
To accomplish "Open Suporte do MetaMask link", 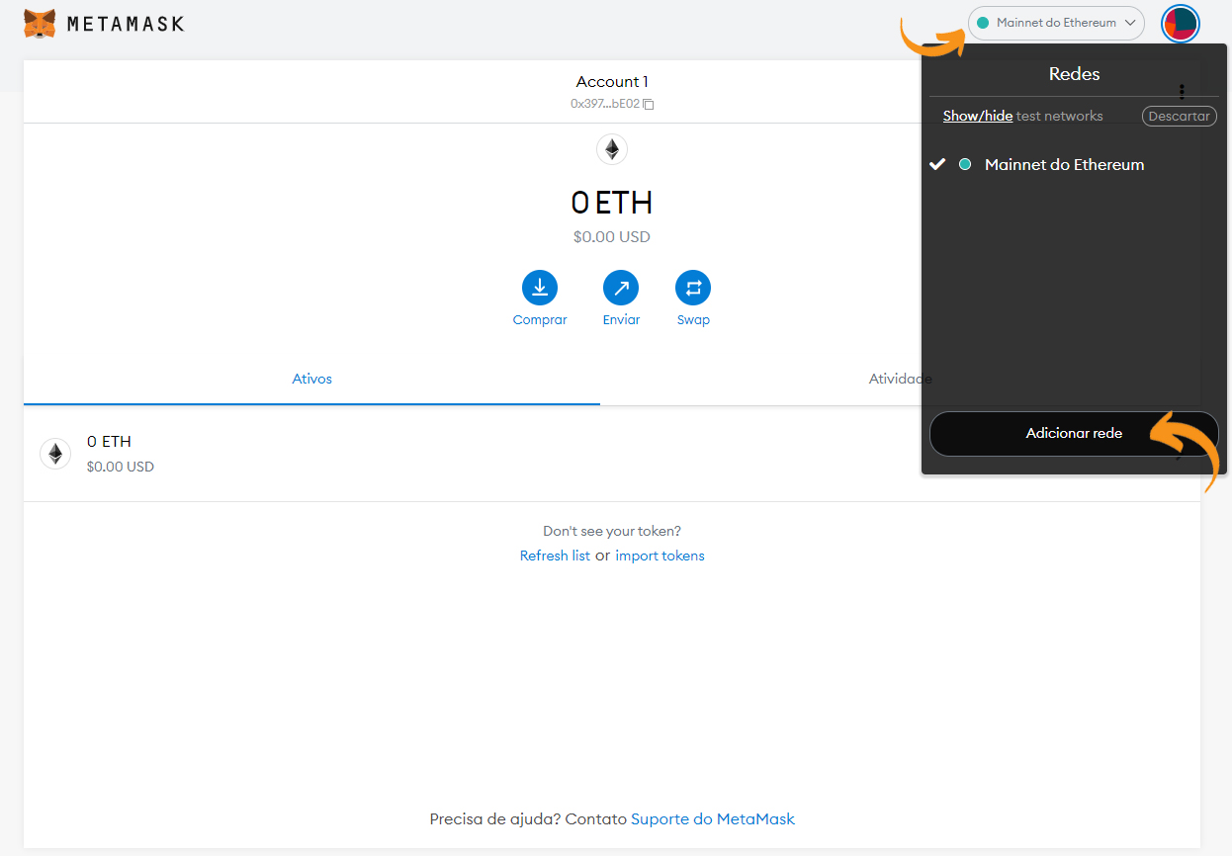I will tap(712, 818).
